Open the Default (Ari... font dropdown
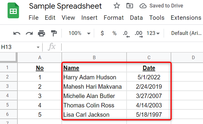The height and width of the screenshot is (124, 203). [187, 33]
